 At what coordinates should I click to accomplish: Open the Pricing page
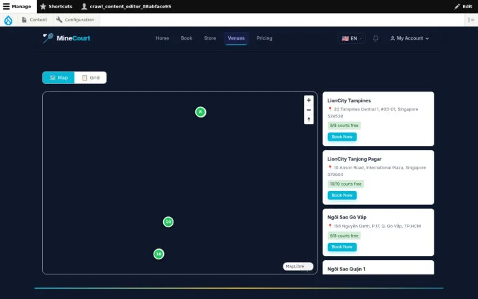click(264, 38)
